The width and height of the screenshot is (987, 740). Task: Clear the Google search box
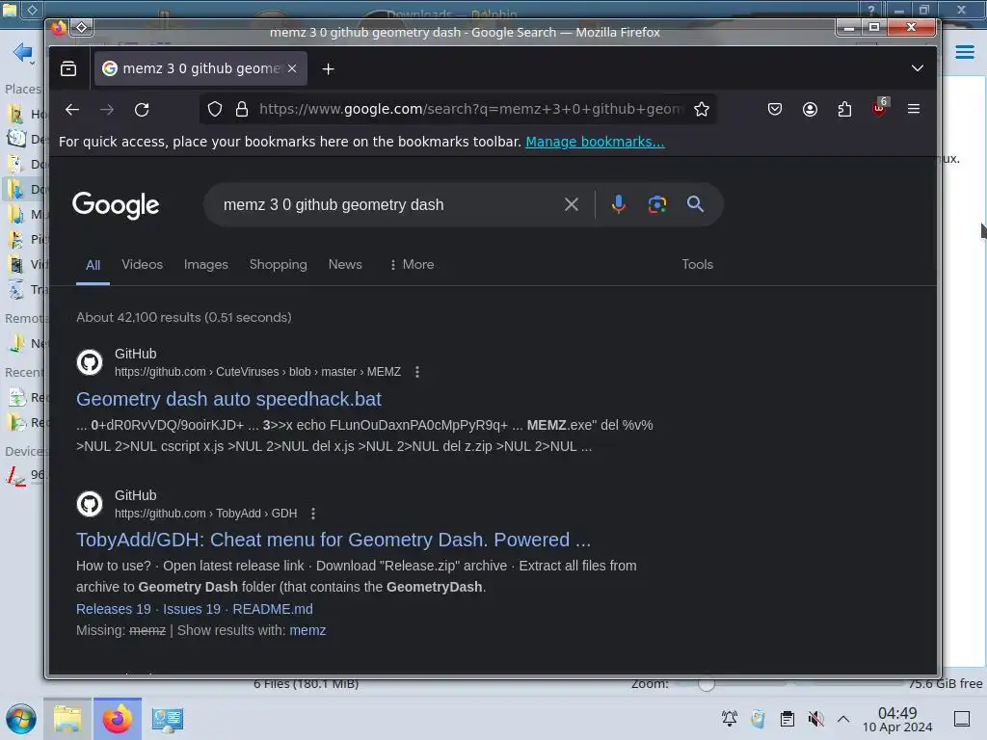tap(572, 204)
